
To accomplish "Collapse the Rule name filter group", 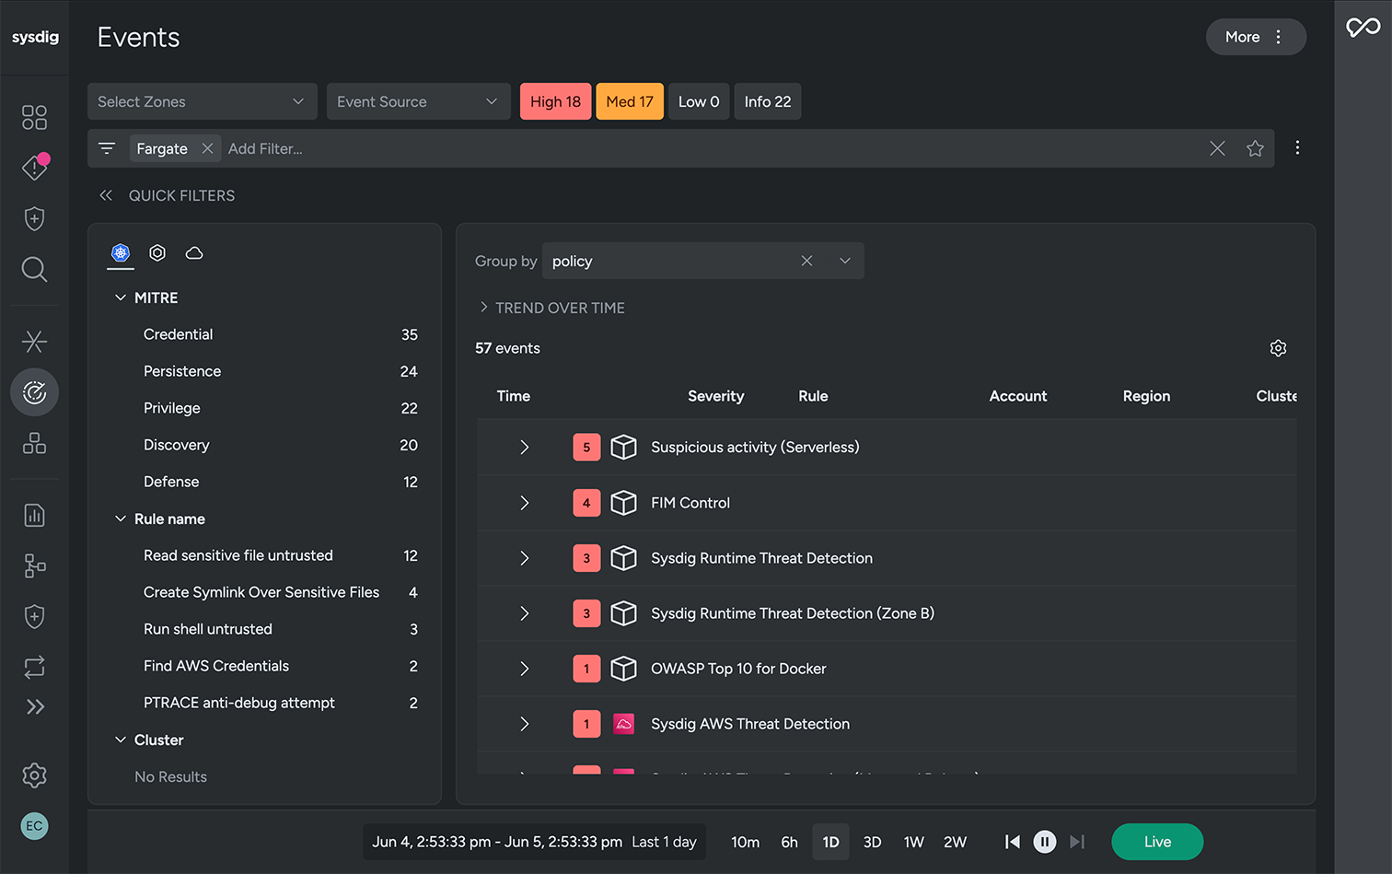I will click(x=121, y=519).
